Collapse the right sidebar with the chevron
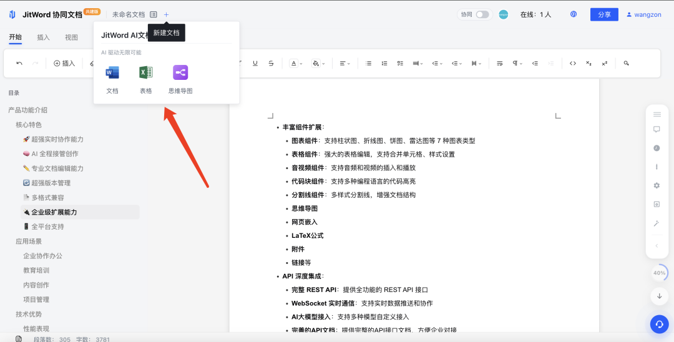 tap(657, 246)
